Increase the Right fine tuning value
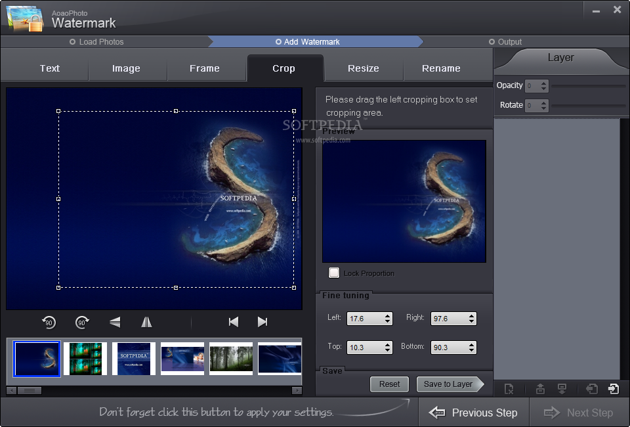 coord(471,315)
